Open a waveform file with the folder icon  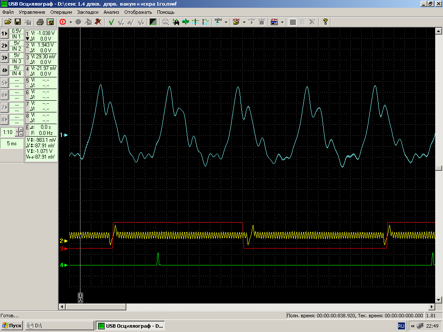(x=8, y=22)
